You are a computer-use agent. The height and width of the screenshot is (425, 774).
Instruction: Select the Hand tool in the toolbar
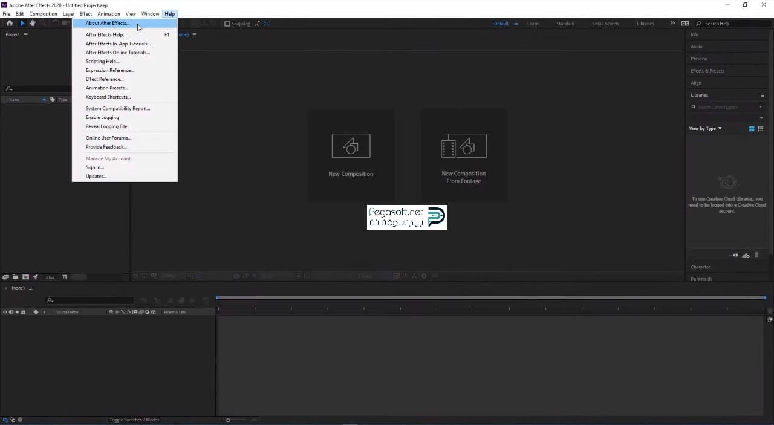click(33, 23)
